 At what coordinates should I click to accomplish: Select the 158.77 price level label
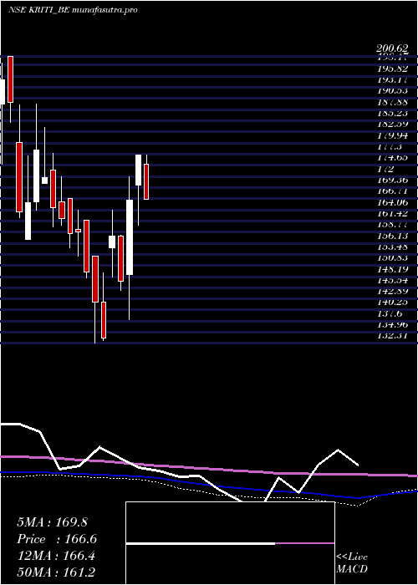(392, 225)
